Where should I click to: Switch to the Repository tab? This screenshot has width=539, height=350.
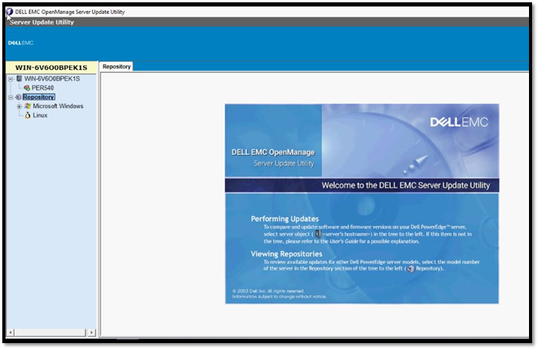point(117,67)
